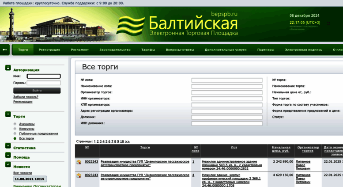Open the Аукционы link

(x=26, y=124)
